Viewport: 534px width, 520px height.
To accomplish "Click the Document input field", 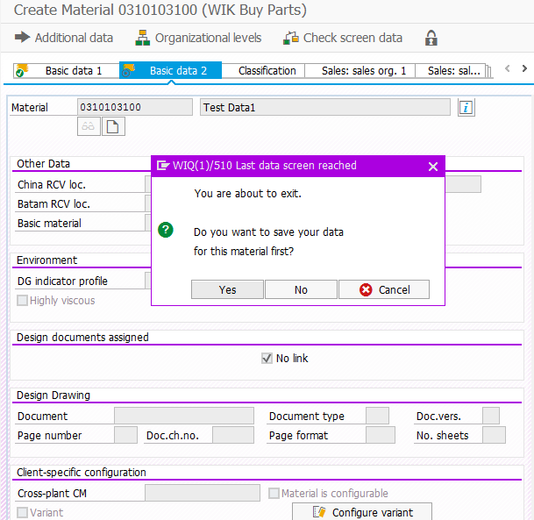I will click(x=184, y=416).
